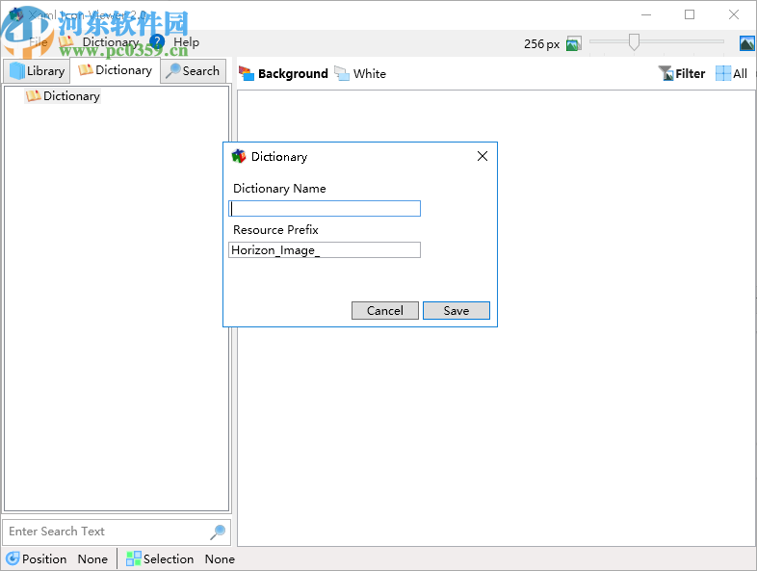Click the Filter label

coord(690,74)
